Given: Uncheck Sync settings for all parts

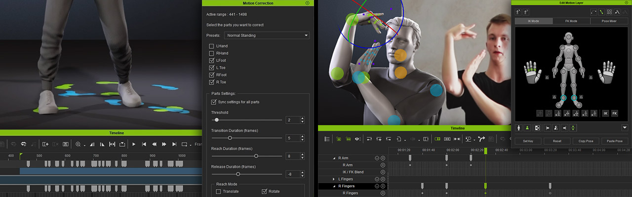Looking at the screenshot, I should (x=214, y=102).
